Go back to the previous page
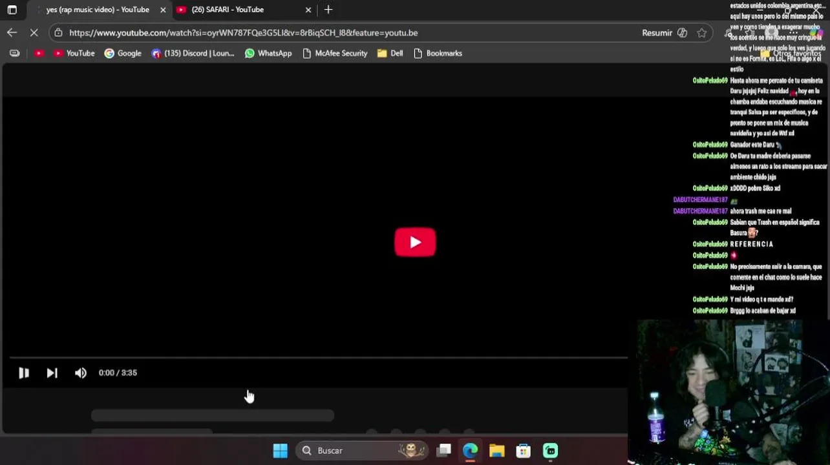The image size is (830, 465). tap(12, 32)
